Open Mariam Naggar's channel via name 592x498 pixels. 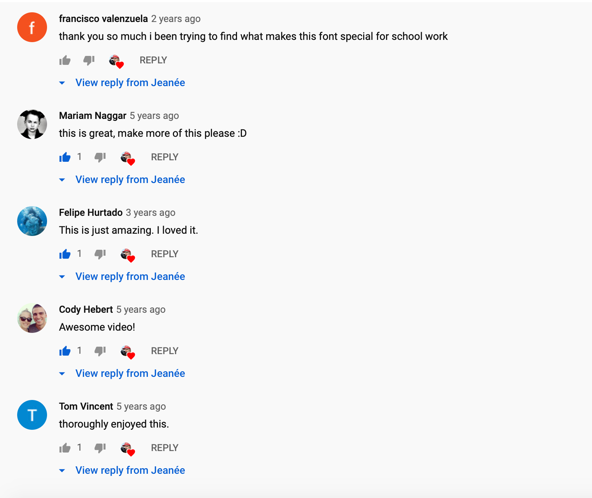coord(93,116)
